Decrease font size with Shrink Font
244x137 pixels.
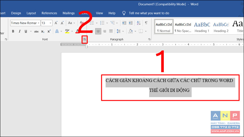point(62,23)
